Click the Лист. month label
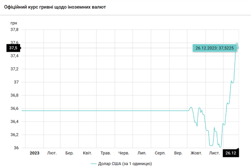The height and width of the screenshot is (168, 251). click(214, 153)
